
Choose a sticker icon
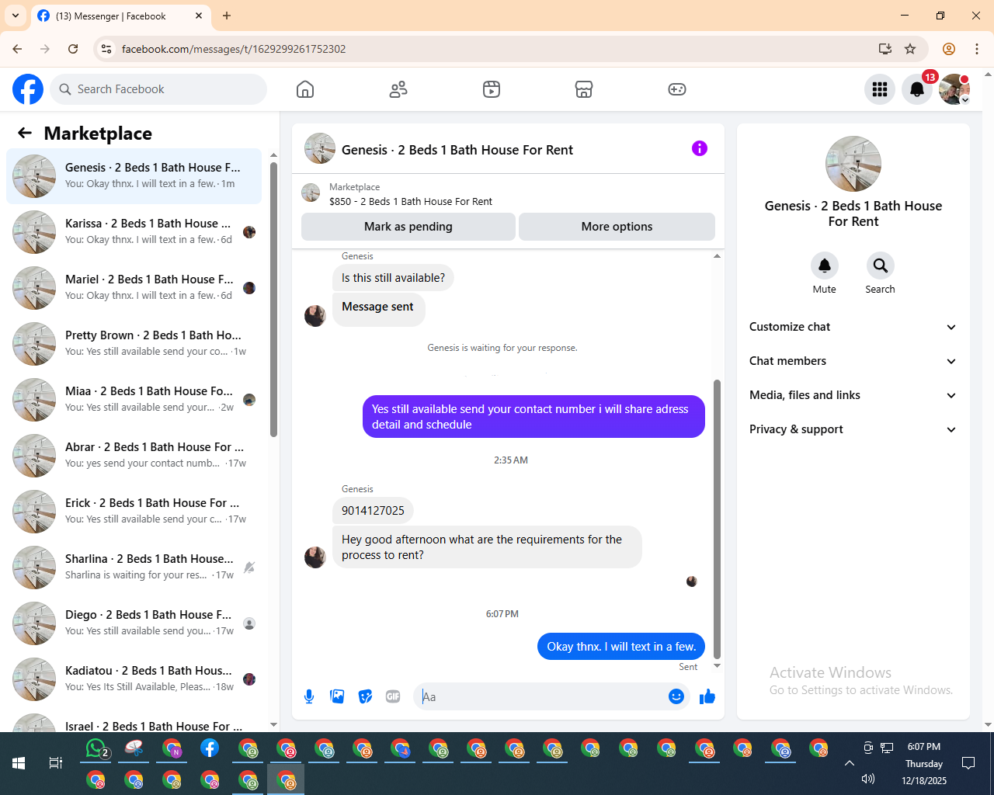[x=365, y=696]
